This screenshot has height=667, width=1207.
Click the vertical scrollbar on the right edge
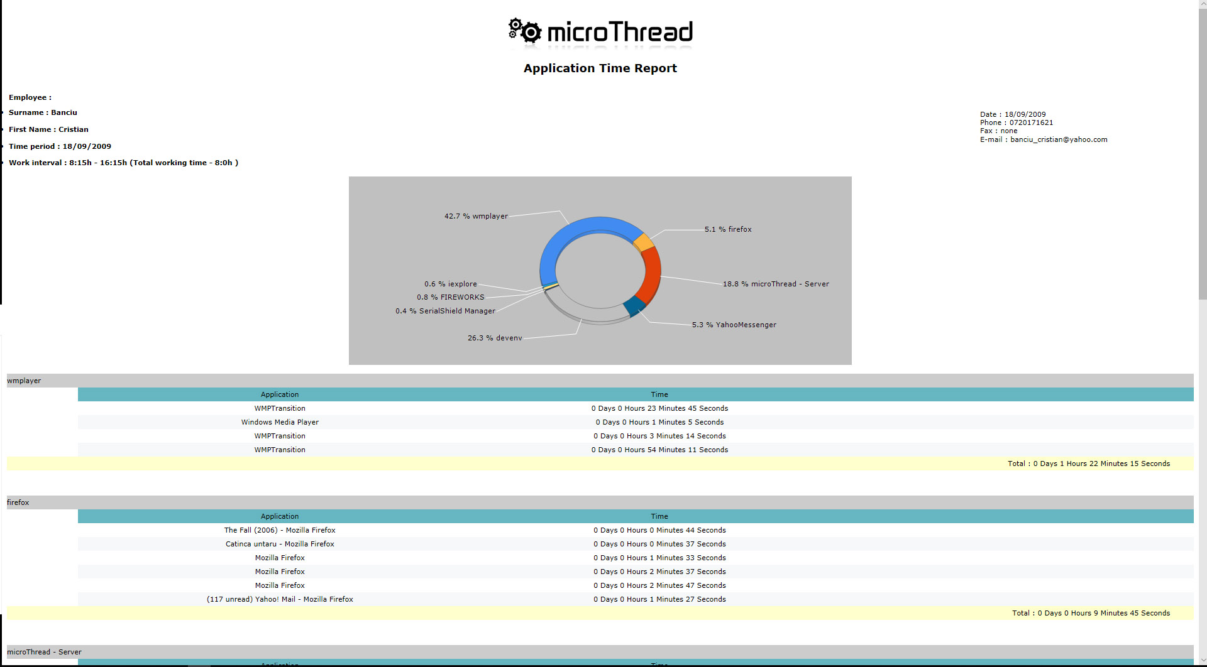(x=1203, y=333)
